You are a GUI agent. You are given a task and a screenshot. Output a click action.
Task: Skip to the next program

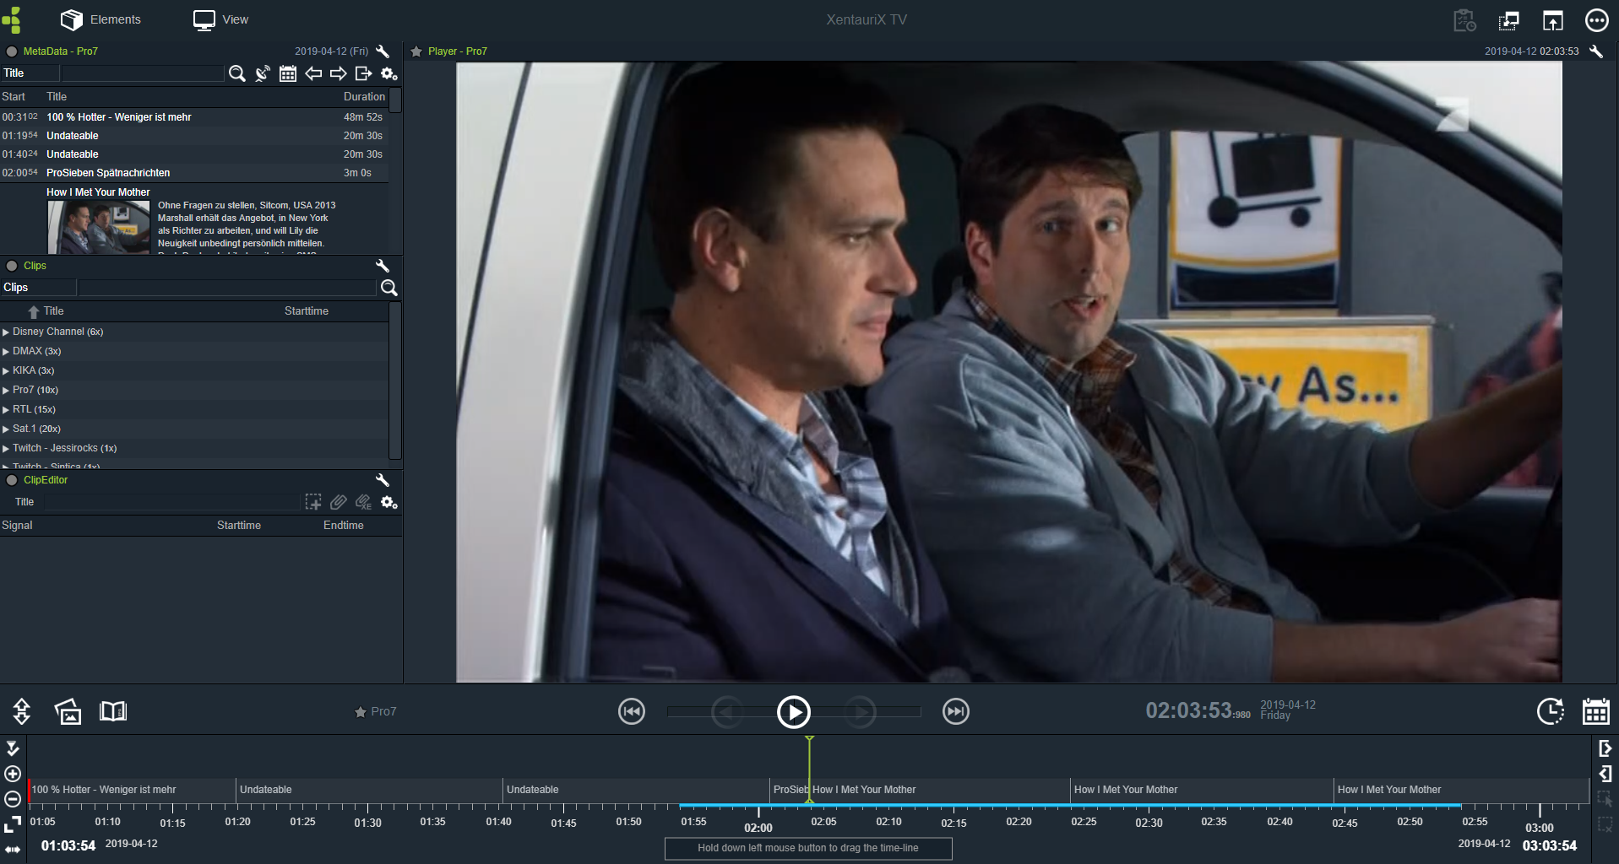click(956, 712)
